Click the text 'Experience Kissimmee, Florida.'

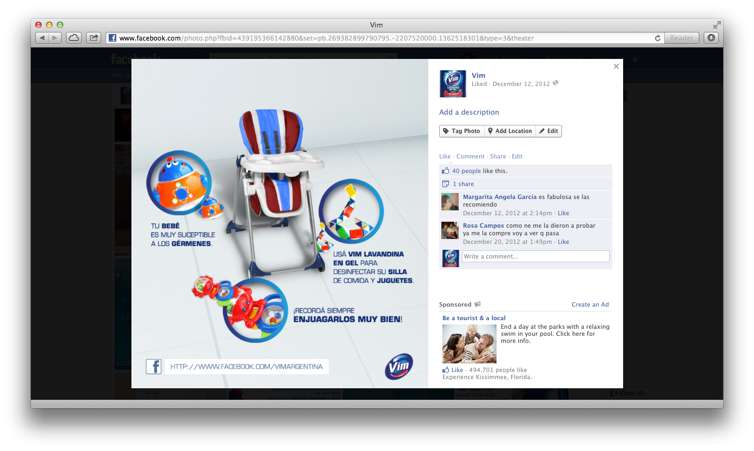[x=487, y=377]
